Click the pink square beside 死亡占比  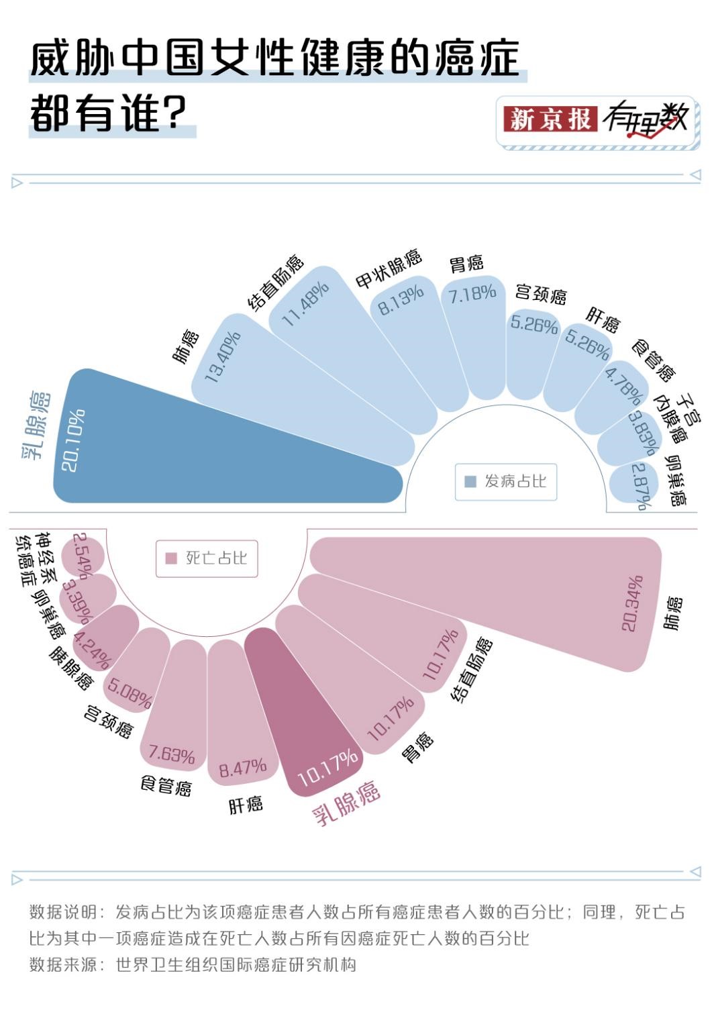coord(170,558)
